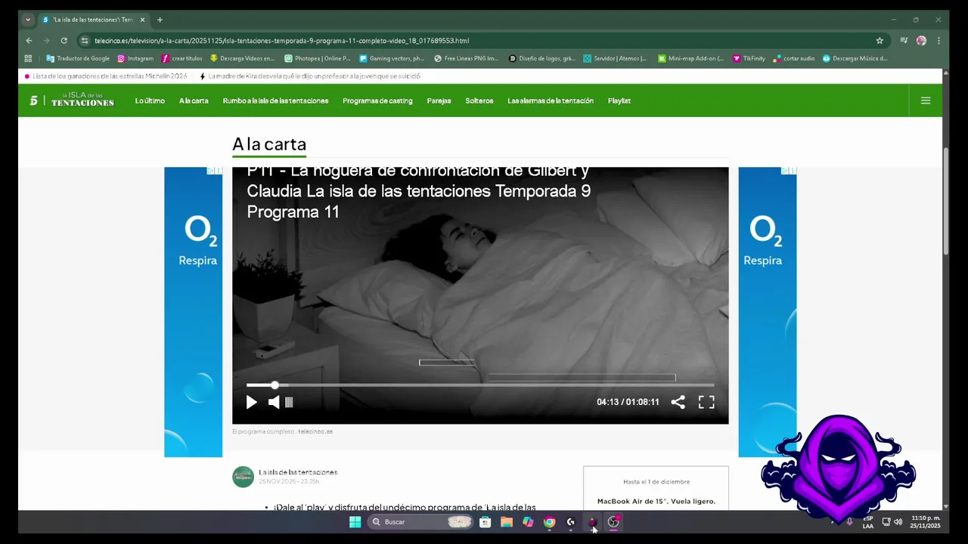968x544 pixels.
Task: Bookmark this page with the star icon
Action: 880,41
